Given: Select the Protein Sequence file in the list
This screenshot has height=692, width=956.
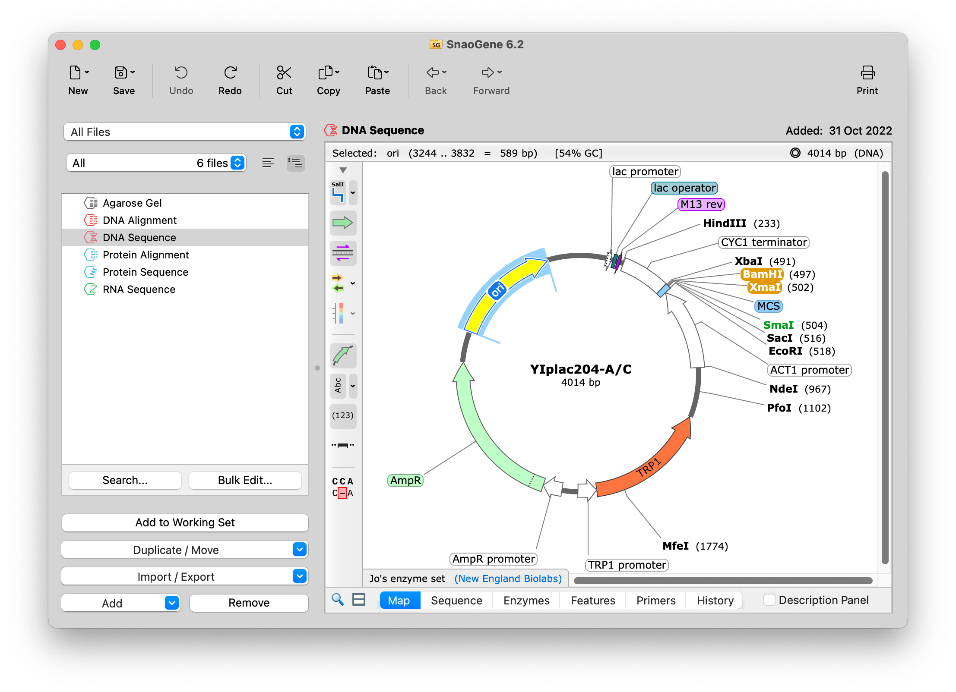Looking at the screenshot, I should tap(145, 272).
